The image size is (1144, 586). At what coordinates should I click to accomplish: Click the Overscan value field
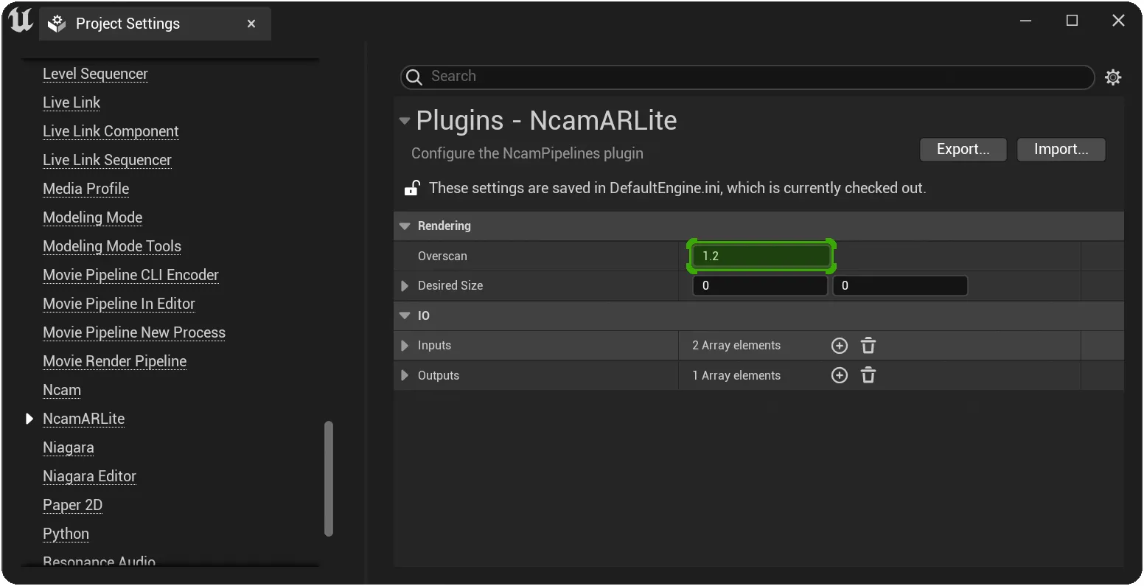tap(761, 257)
